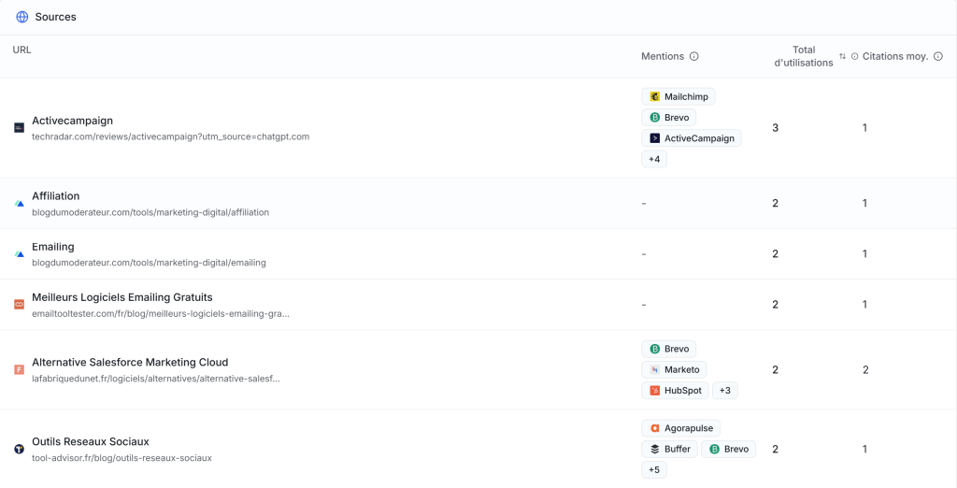Image resolution: width=957 pixels, height=488 pixels.
Task: Click the favicon in the Emailing row
Action: [x=19, y=254]
